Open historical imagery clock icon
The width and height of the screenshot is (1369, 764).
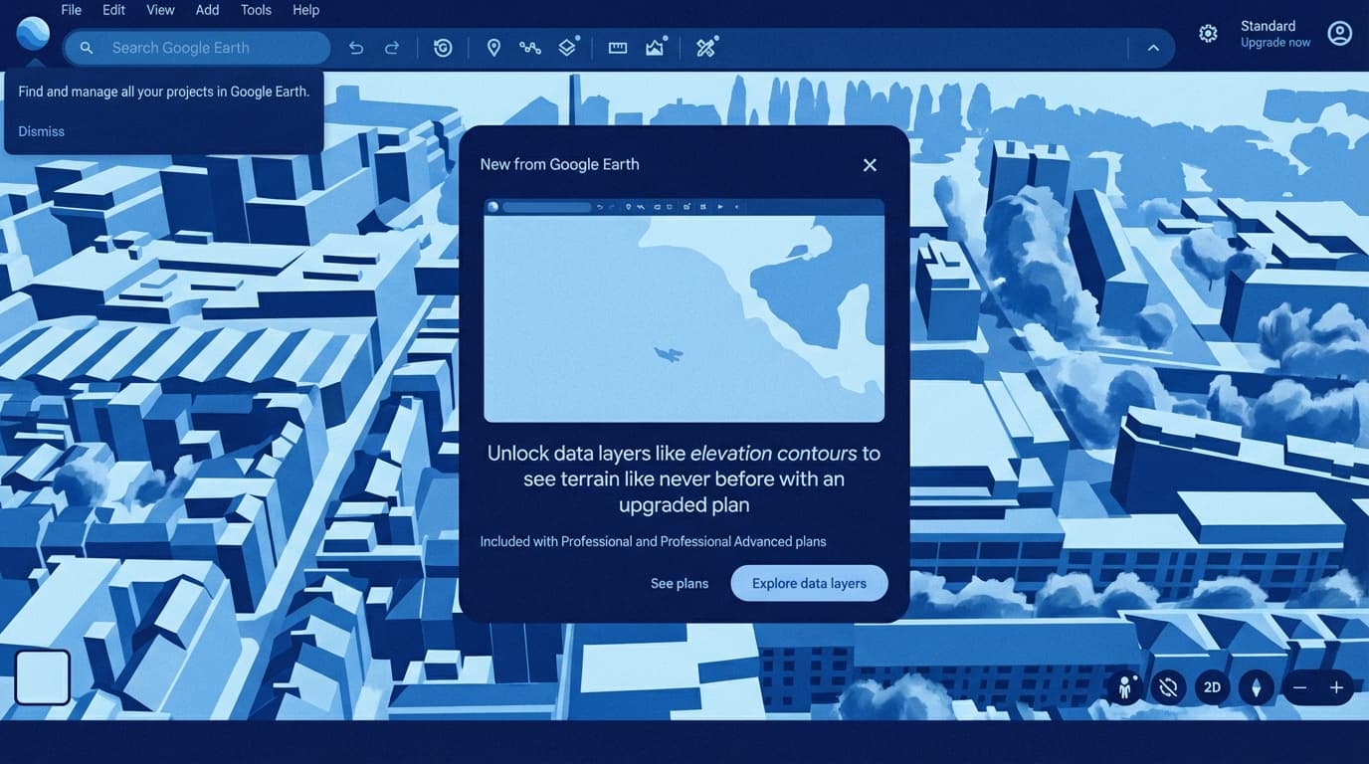tap(443, 48)
